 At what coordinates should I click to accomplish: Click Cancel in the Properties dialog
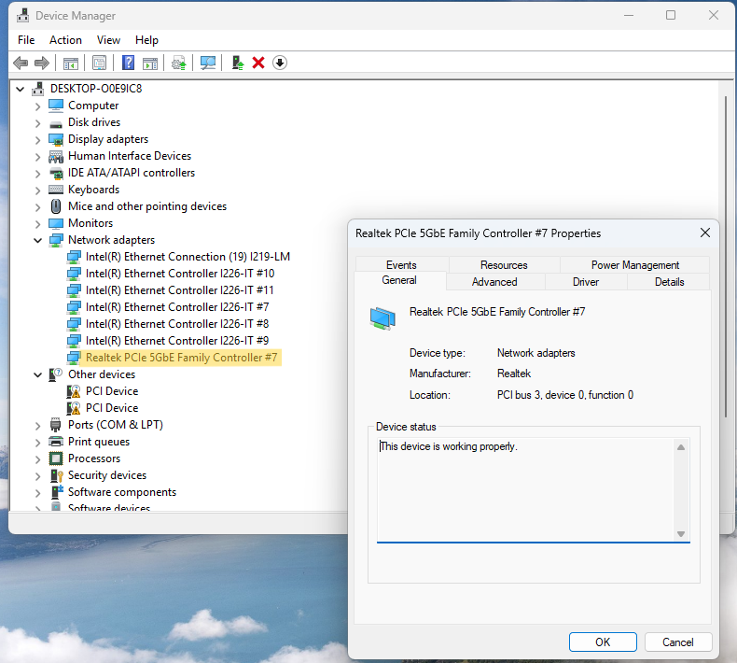677,642
